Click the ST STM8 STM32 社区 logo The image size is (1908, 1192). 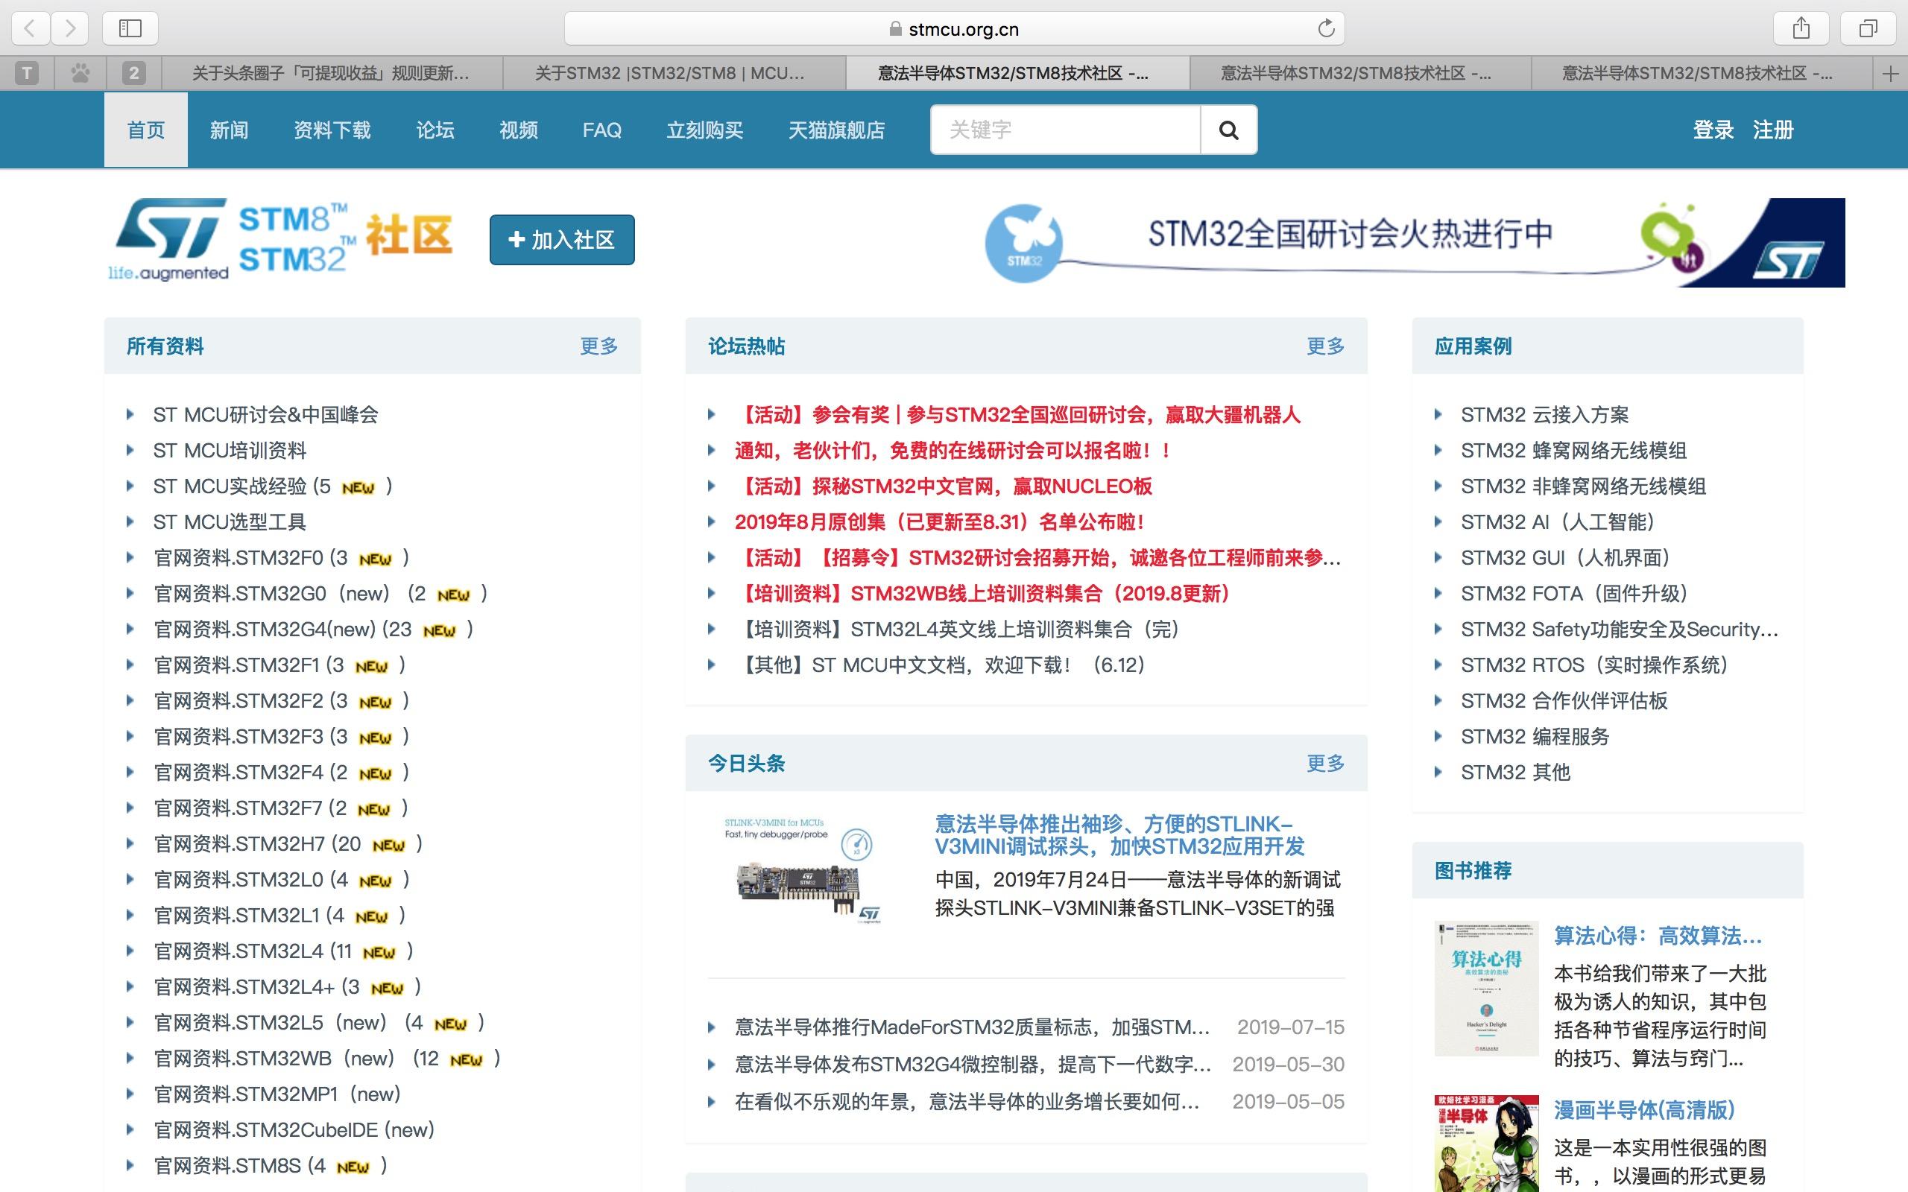[281, 240]
